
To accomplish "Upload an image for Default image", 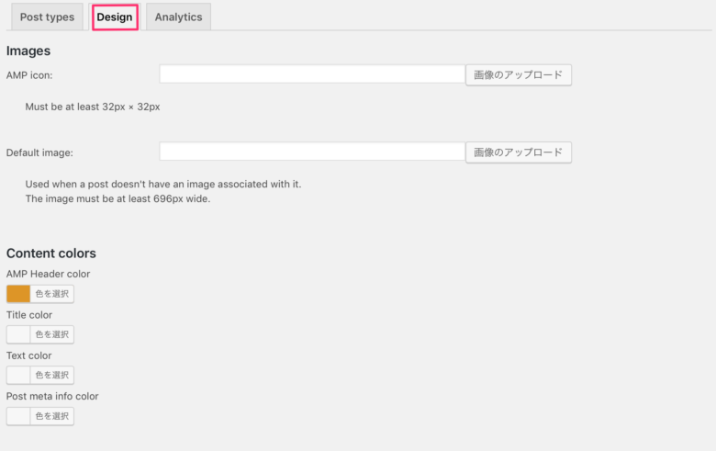I will click(x=519, y=152).
